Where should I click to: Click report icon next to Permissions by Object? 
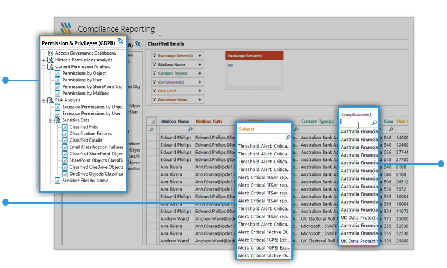pos(57,74)
